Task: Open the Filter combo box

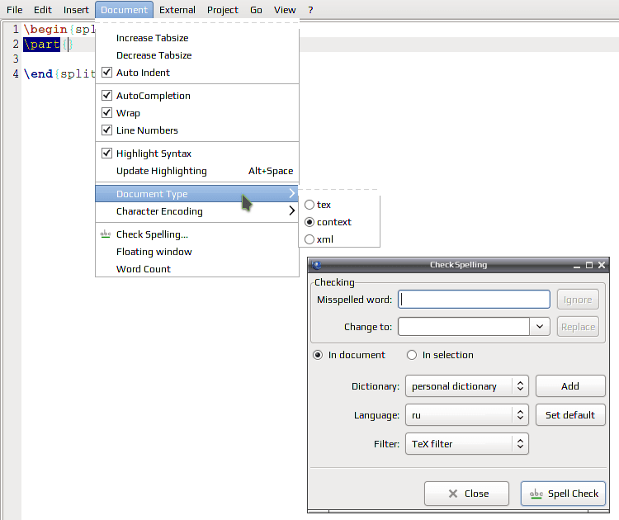Action: (x=467, y=444)
